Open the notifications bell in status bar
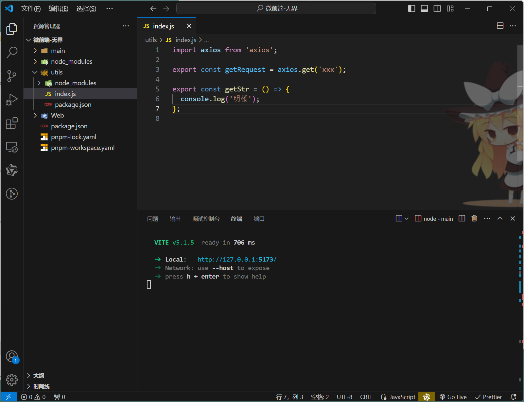Image resolution: width=524 pixels, height=402 pixels. pyautogui.click(x=514, y=397)
